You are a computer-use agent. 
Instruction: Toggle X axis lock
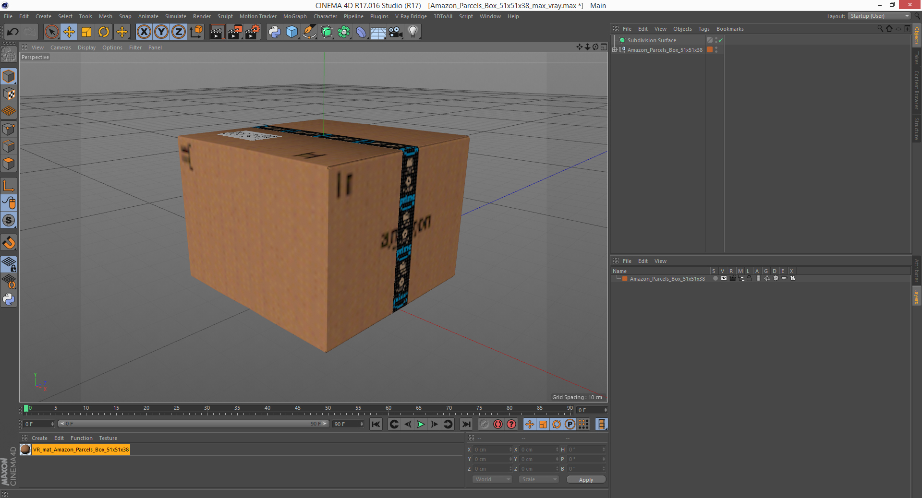point(144,32)
